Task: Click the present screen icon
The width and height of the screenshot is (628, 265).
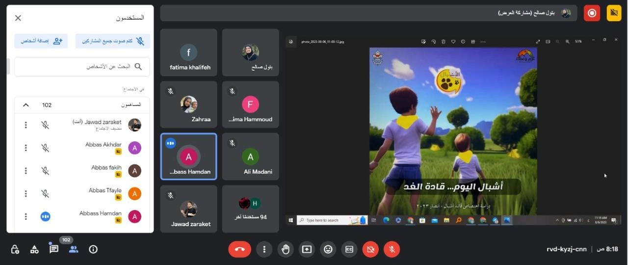Action: click(307, 249)
